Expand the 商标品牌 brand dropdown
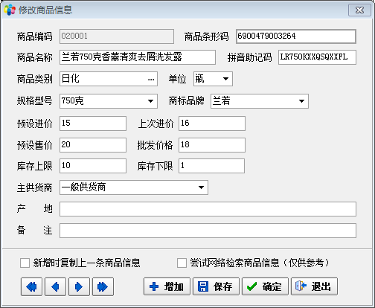375x308 pixels. [x=301, y=101]
